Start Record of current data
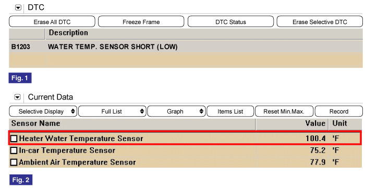Viewport: 365px width, 189px height. 339,111
